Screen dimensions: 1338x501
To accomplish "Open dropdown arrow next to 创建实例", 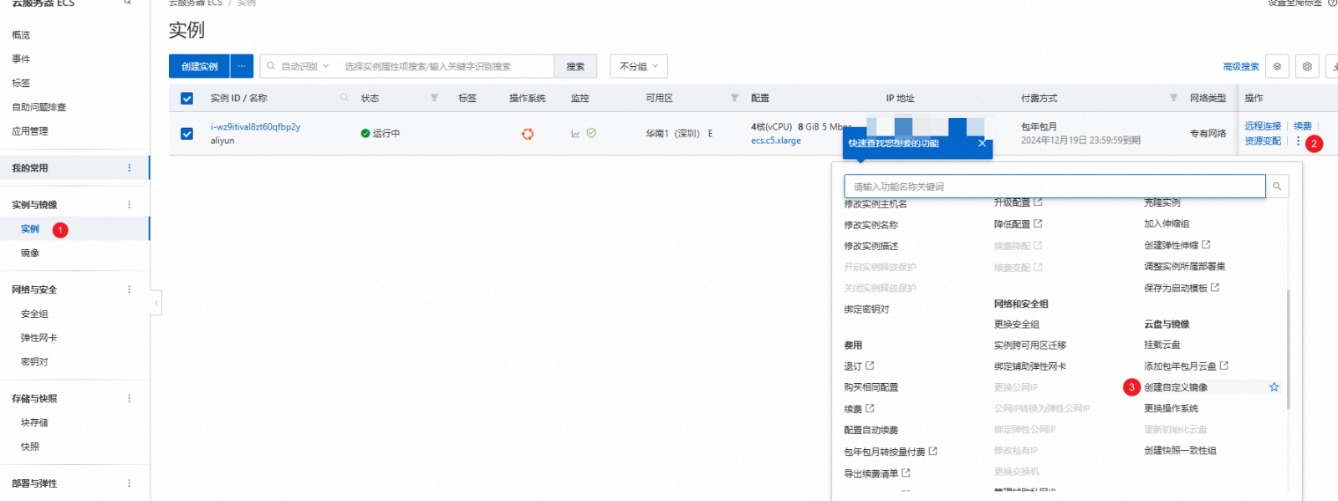I will click(x=242, y=67).
